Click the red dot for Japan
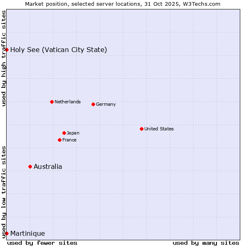This screenshot has width=246, height=246. click(64, 133)
